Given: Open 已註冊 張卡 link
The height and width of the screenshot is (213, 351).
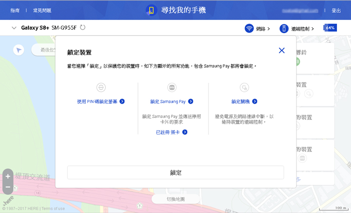Looking at the screenshot, I should (x=168, y=132).
